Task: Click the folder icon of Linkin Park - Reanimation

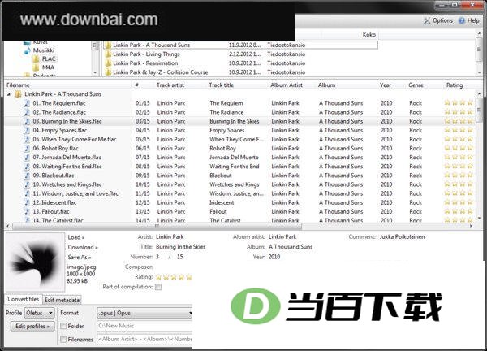Action: tap(108, 63)
